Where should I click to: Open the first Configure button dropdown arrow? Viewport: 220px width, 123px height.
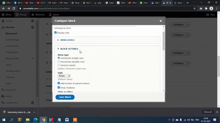[x=188, y=25]
